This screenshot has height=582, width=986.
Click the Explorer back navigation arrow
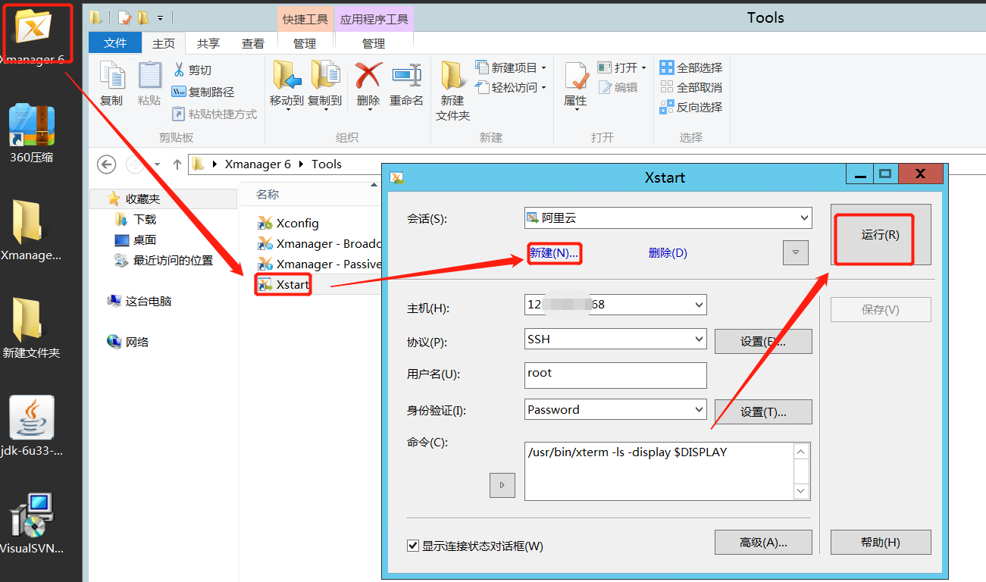pos(107,164)
